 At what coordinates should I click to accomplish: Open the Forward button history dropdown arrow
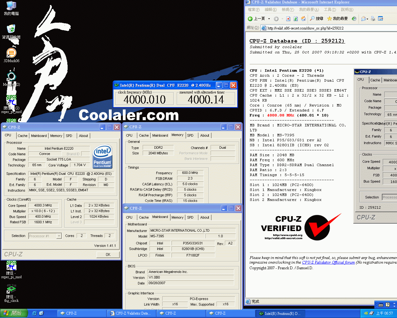pyautogui.click(x=282, y=19)
